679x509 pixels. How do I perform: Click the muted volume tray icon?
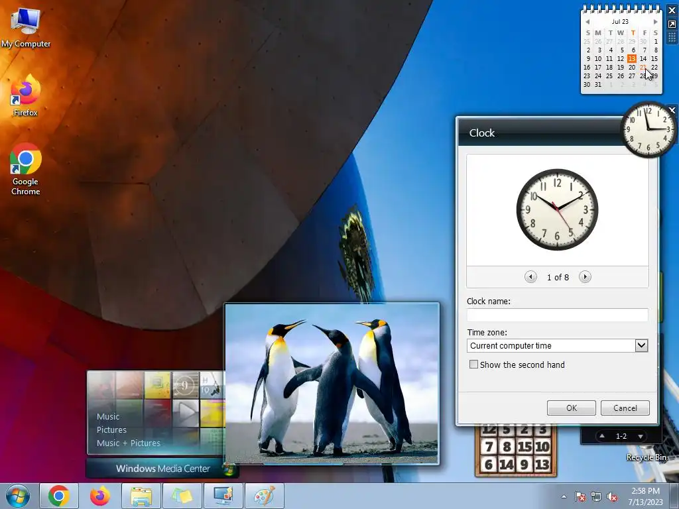[612, 497]
